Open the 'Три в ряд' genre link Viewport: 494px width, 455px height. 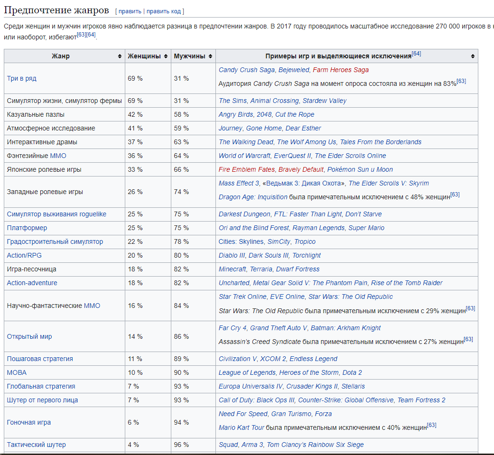[21, 78]
